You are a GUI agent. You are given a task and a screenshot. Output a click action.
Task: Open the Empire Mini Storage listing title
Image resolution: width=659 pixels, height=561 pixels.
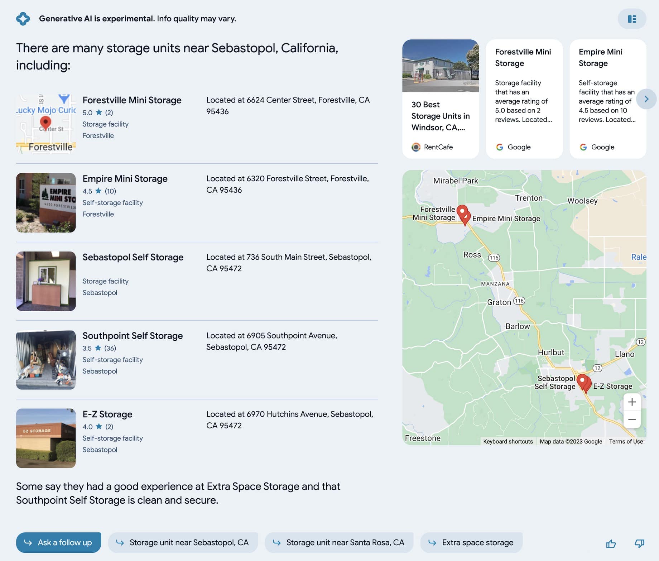click(x=125, y=178)
